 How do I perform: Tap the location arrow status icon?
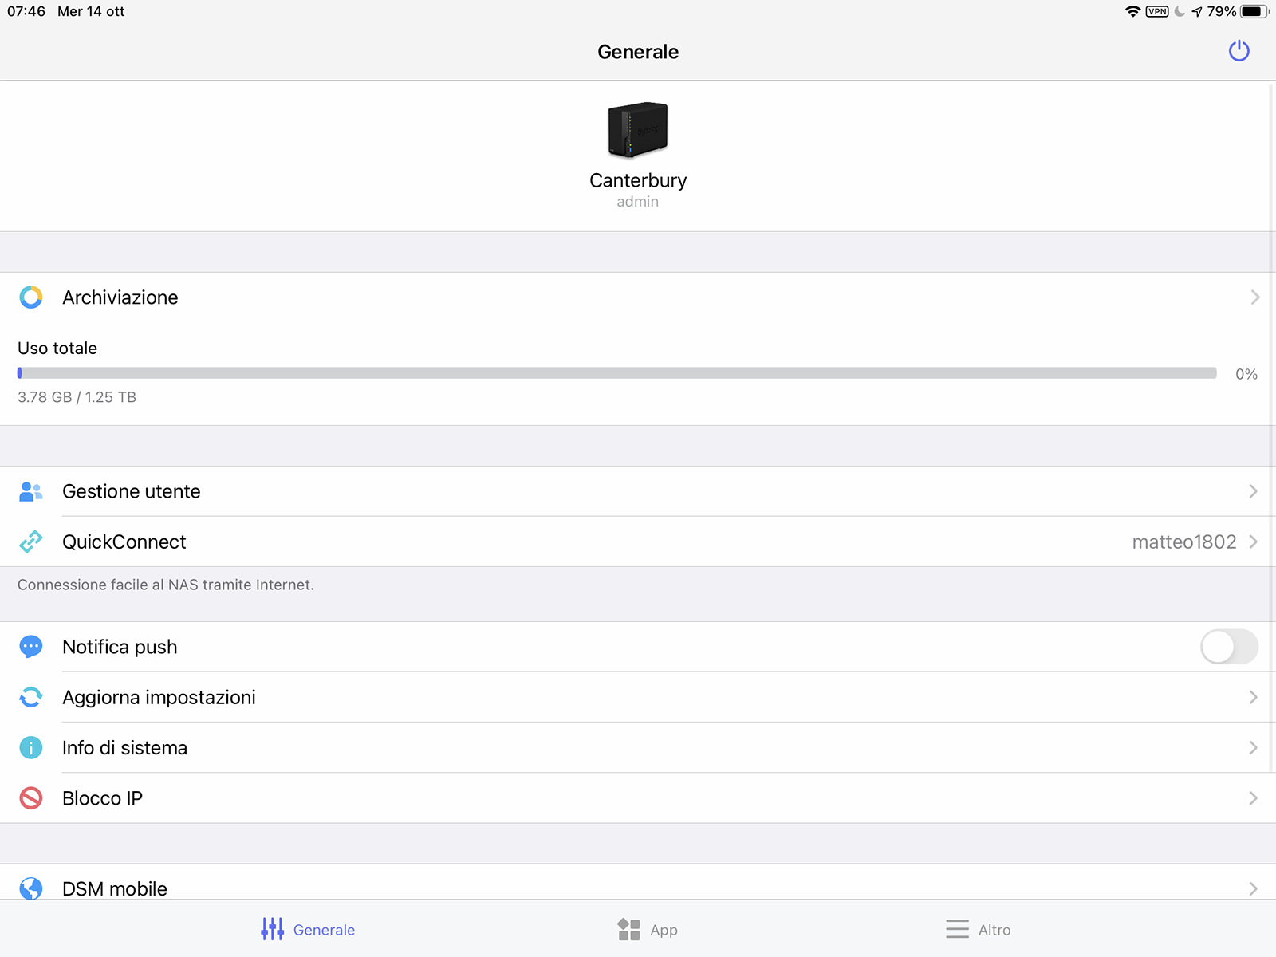tap(1197, 11)
